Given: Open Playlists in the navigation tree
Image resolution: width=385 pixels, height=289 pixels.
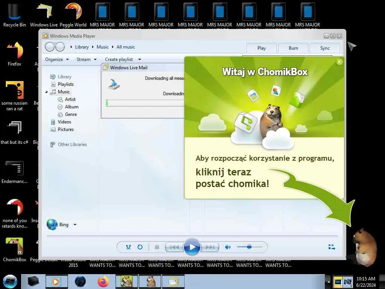Looking at the screenshot, I should 65,84.
